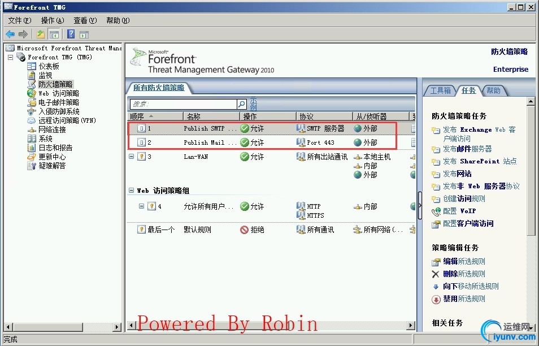Switch to the 工具箱 tab
The width and height of the screenshot is (539, 346).
pos(440,90)
